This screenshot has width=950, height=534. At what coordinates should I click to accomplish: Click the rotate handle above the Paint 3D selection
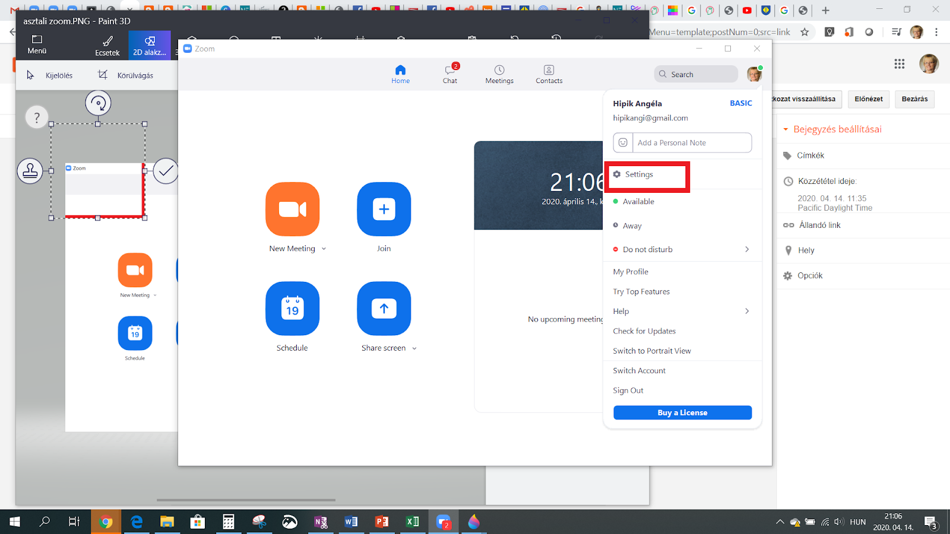(98, 103)
